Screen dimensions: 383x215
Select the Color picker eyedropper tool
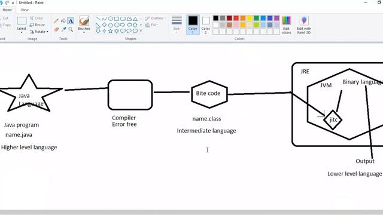(64, 29)
